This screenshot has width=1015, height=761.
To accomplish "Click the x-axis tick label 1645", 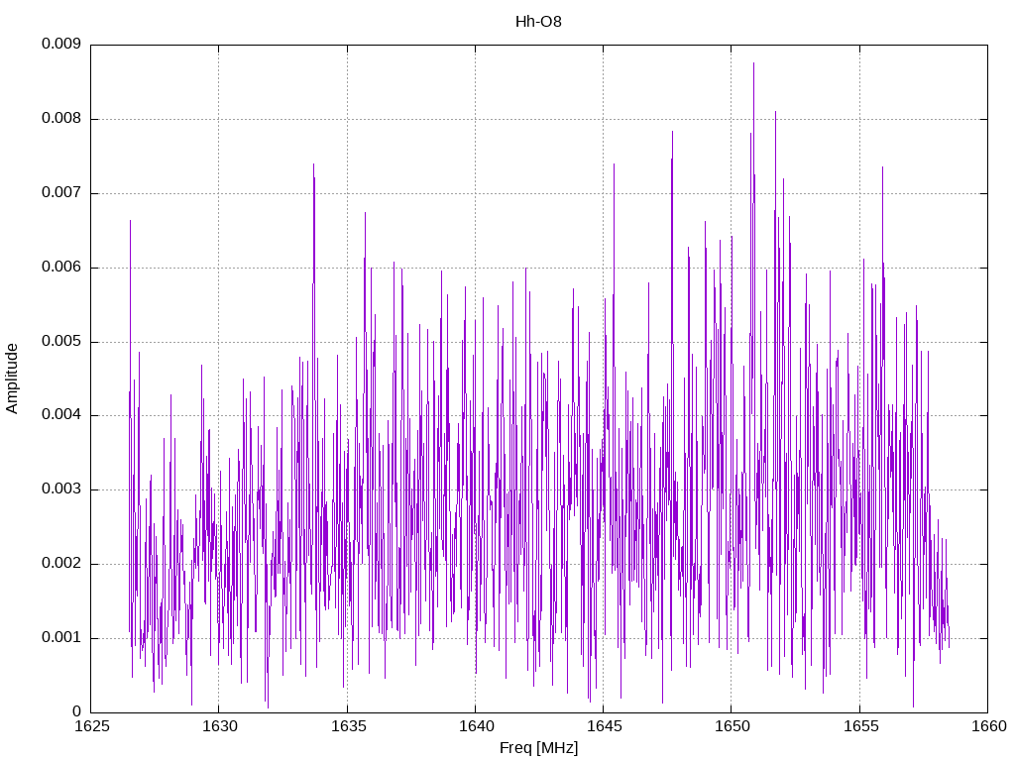I will click(604, 726).
